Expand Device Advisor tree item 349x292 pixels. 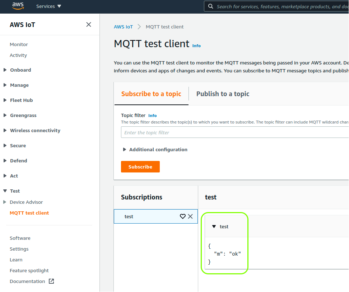click(5, 202)
